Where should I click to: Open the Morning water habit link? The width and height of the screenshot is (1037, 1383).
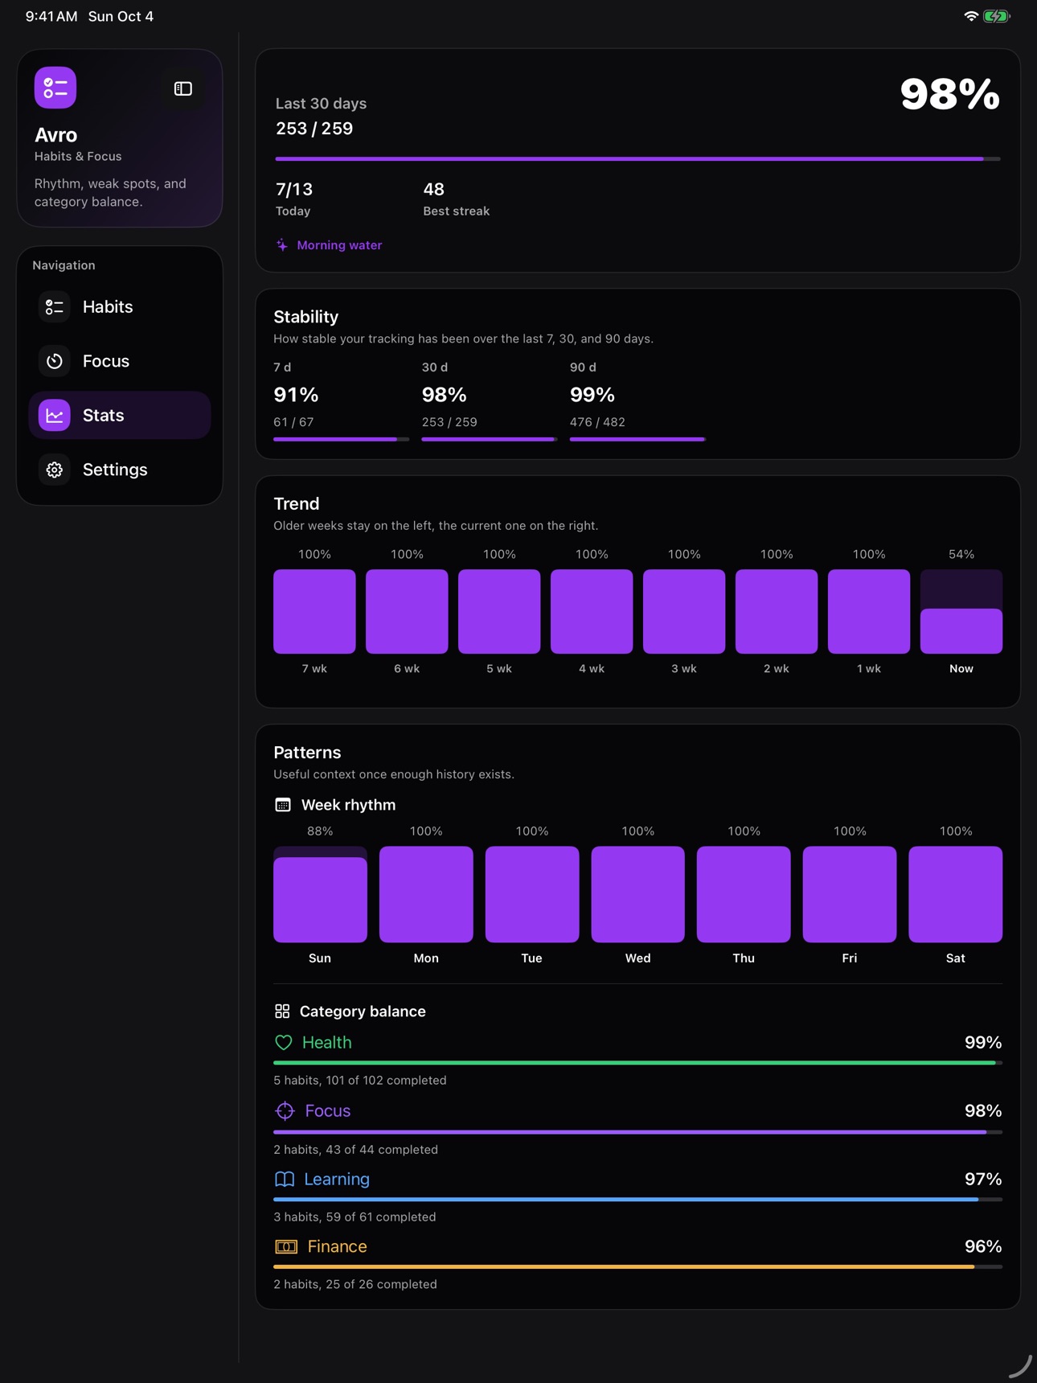point(339,245)
